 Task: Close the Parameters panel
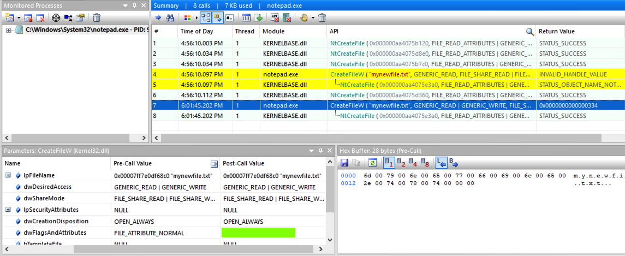[329, 151]
